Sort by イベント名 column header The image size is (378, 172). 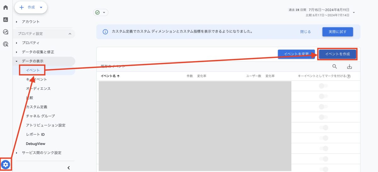point(110,76)
